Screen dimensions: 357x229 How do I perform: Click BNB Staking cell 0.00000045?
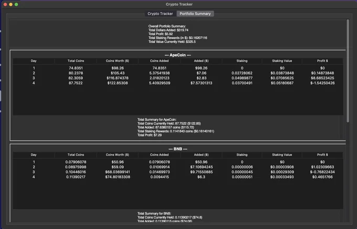(242, 172)
